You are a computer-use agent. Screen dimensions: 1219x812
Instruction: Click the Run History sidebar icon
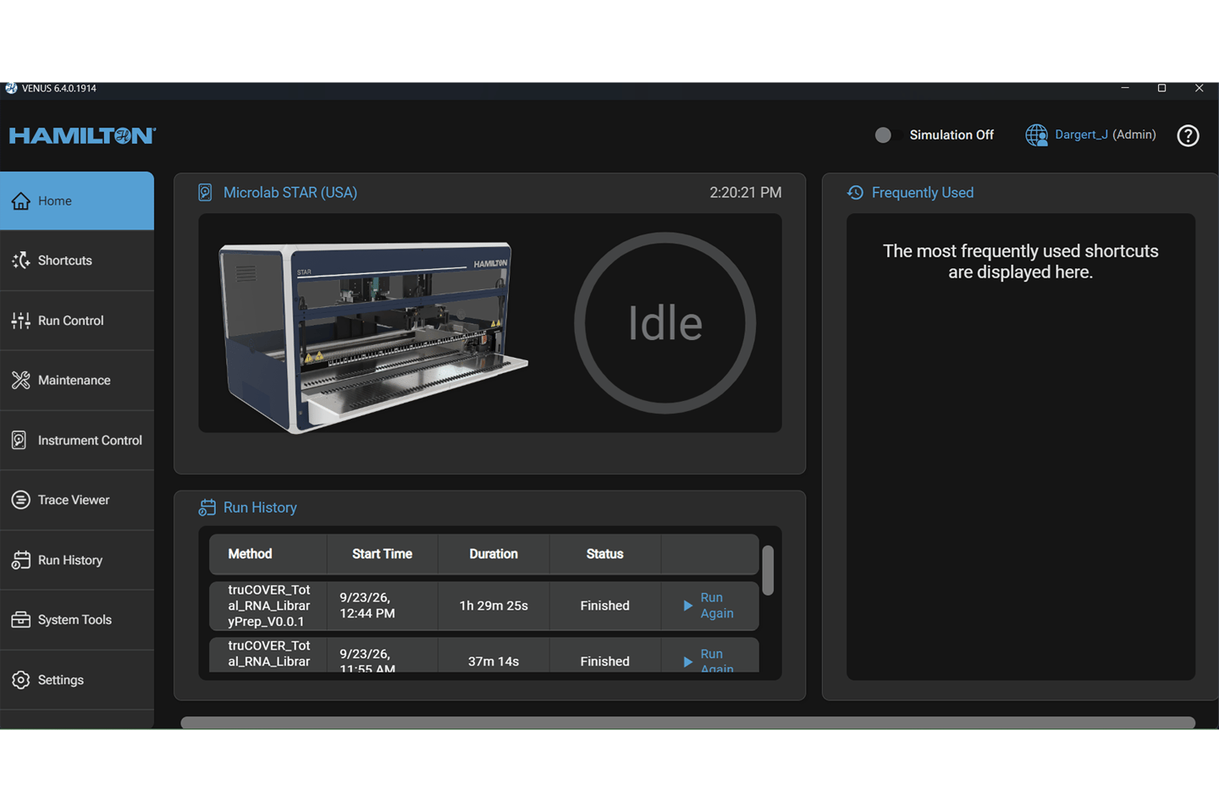point(20,560)
